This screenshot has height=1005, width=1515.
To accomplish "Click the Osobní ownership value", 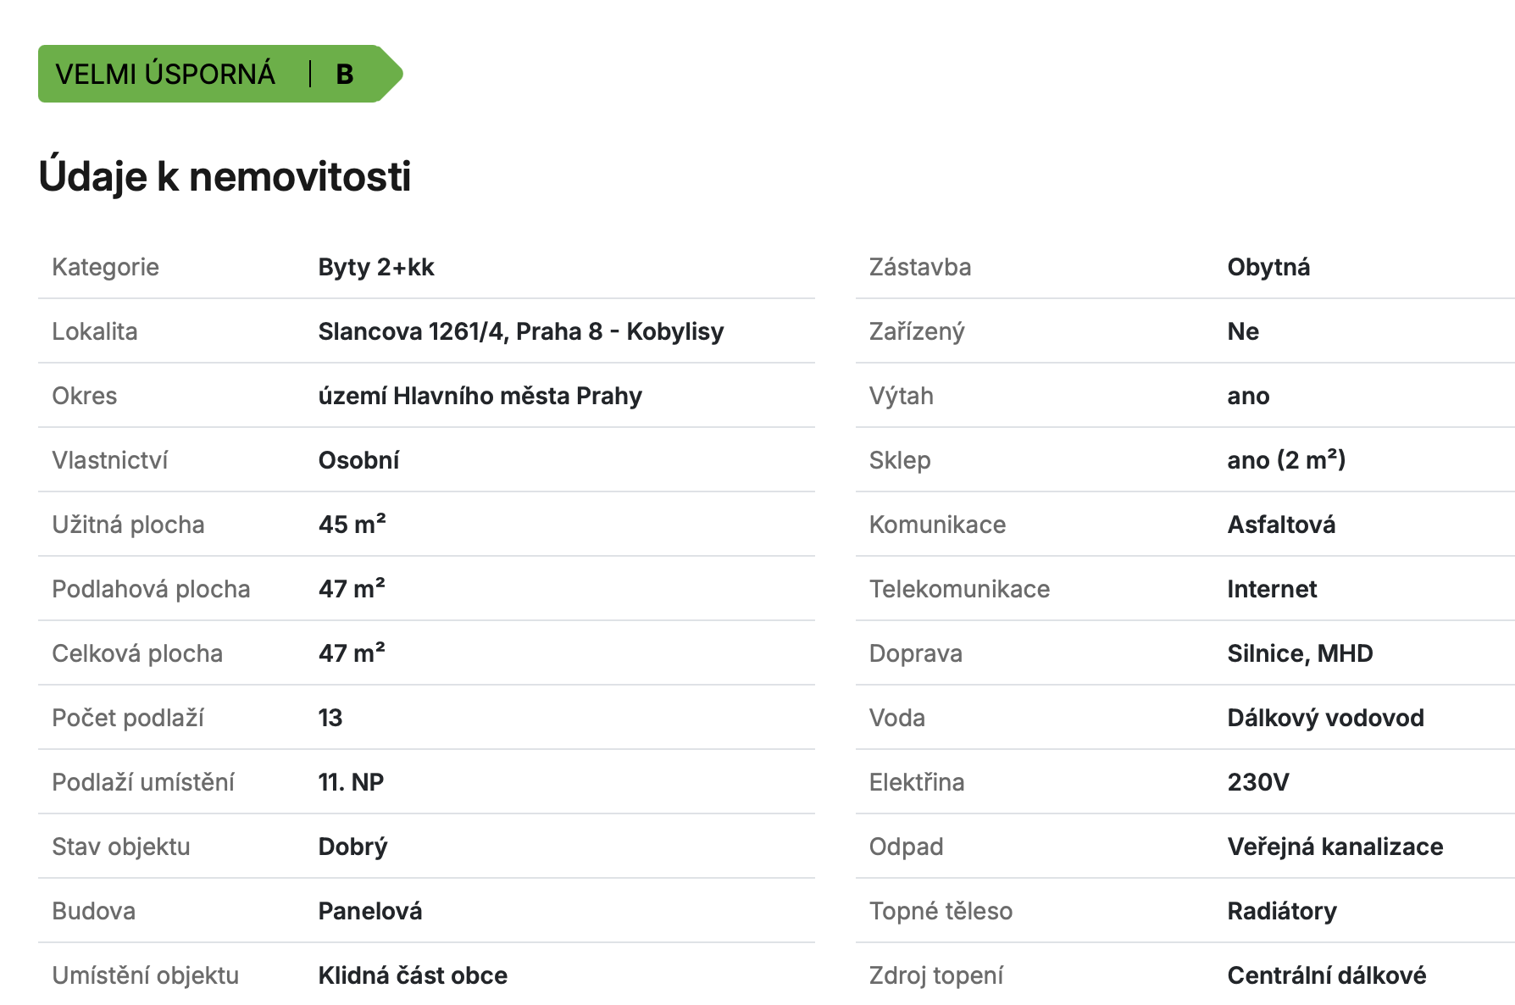I will pyautogui.click(x=358, y=460).
